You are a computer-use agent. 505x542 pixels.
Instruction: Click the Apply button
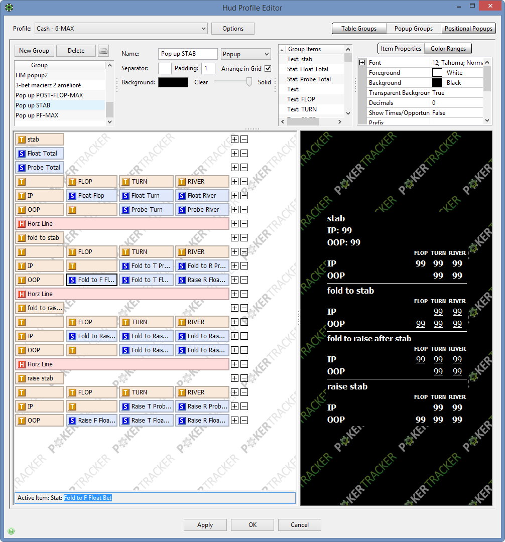coord(205,525)
